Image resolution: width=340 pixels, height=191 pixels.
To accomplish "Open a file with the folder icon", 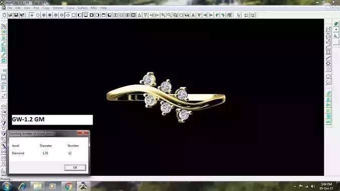I will click(10, 15).
